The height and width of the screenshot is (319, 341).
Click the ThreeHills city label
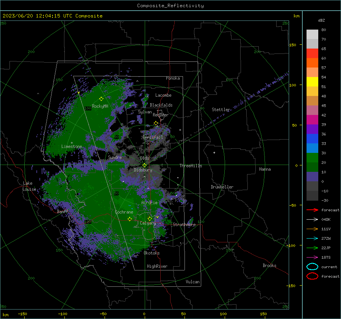191,166
